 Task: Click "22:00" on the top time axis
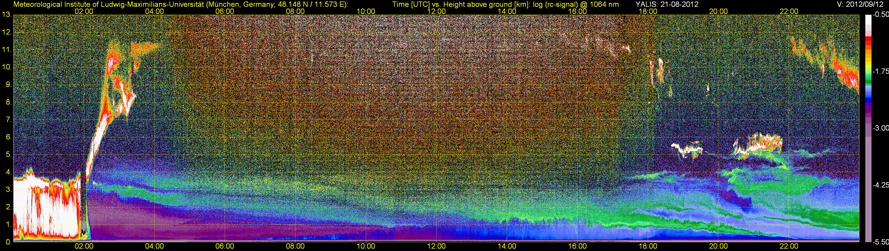pos(789,11)
